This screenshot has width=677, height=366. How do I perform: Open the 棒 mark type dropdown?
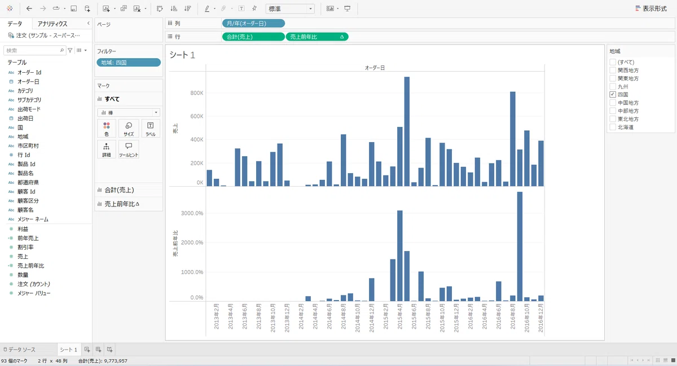tap(129, 112)
